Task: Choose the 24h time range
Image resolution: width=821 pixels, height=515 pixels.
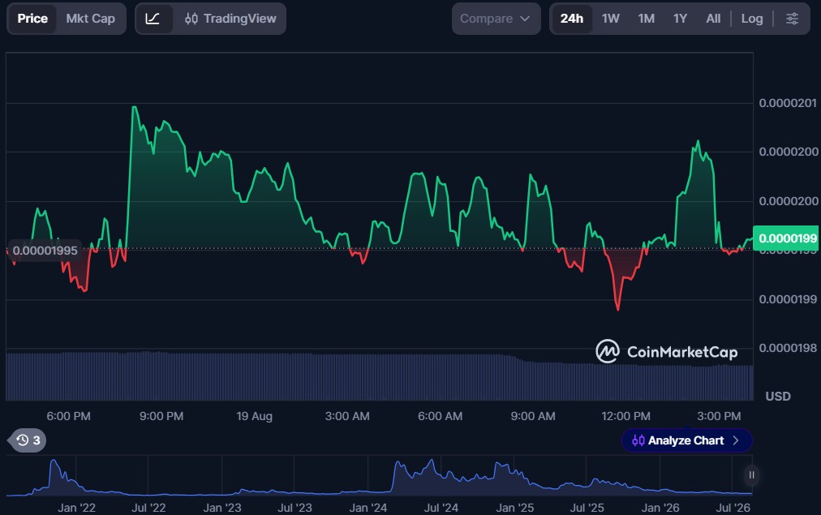Action: tap(572, 19)
